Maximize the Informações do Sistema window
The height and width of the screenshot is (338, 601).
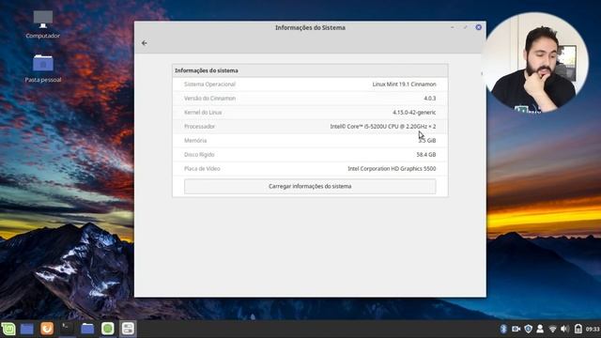(466, 27)
